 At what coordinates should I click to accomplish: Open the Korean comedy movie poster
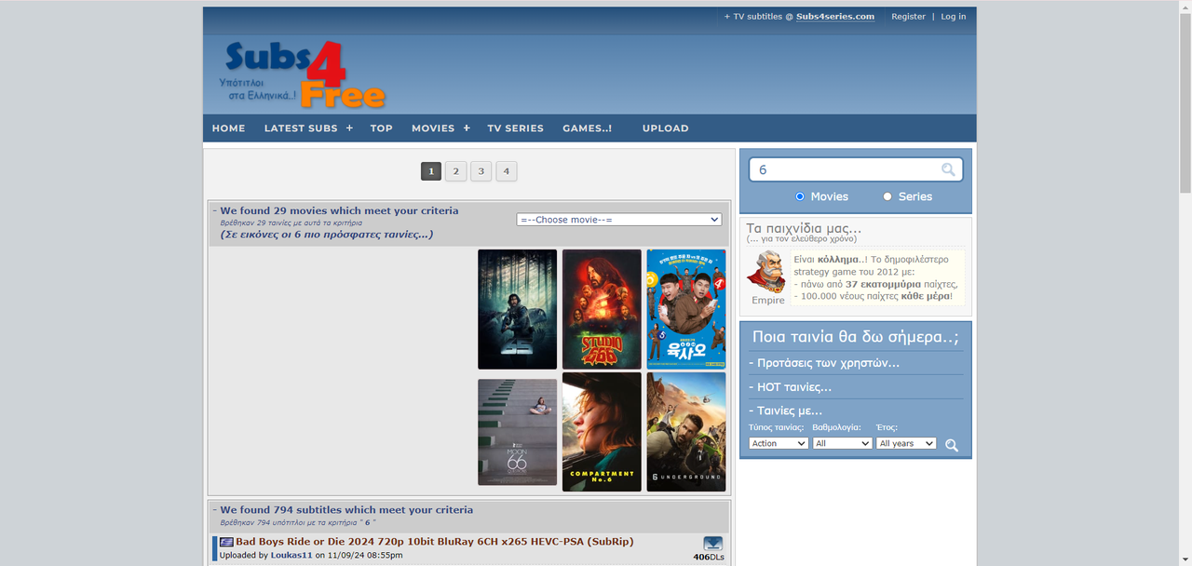[686, 309]
